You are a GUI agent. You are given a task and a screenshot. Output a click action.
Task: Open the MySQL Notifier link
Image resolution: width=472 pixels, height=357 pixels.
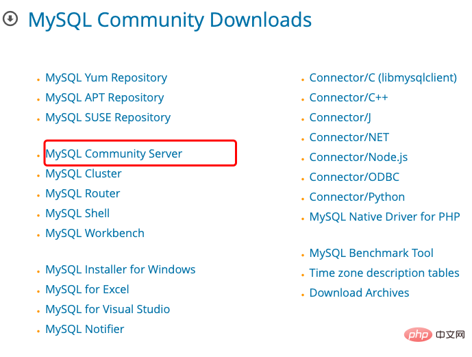(x=84, y=329)
